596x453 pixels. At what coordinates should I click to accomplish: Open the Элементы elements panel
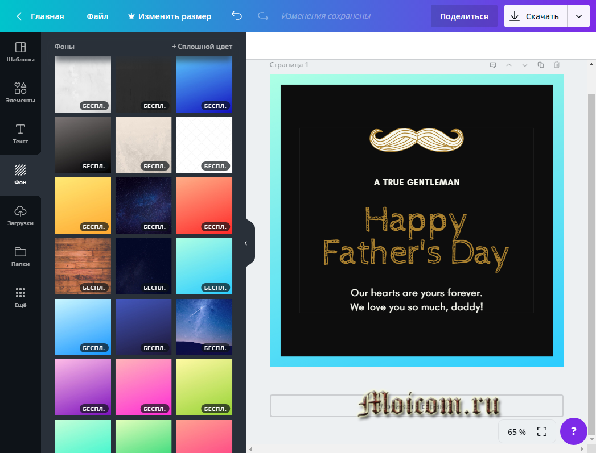pos(20,93)
